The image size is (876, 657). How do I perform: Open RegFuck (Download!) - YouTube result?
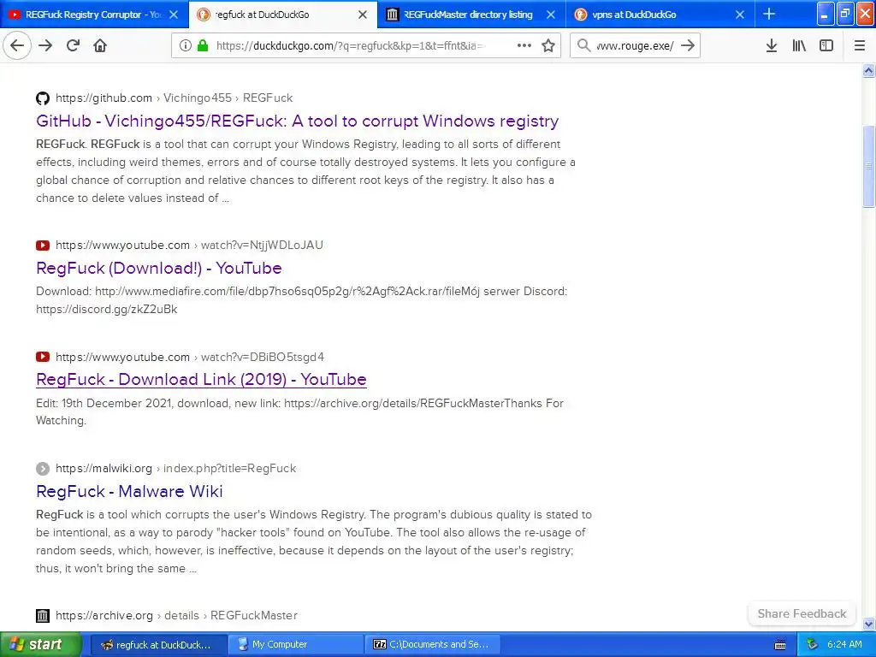click(x=158, y=268)
